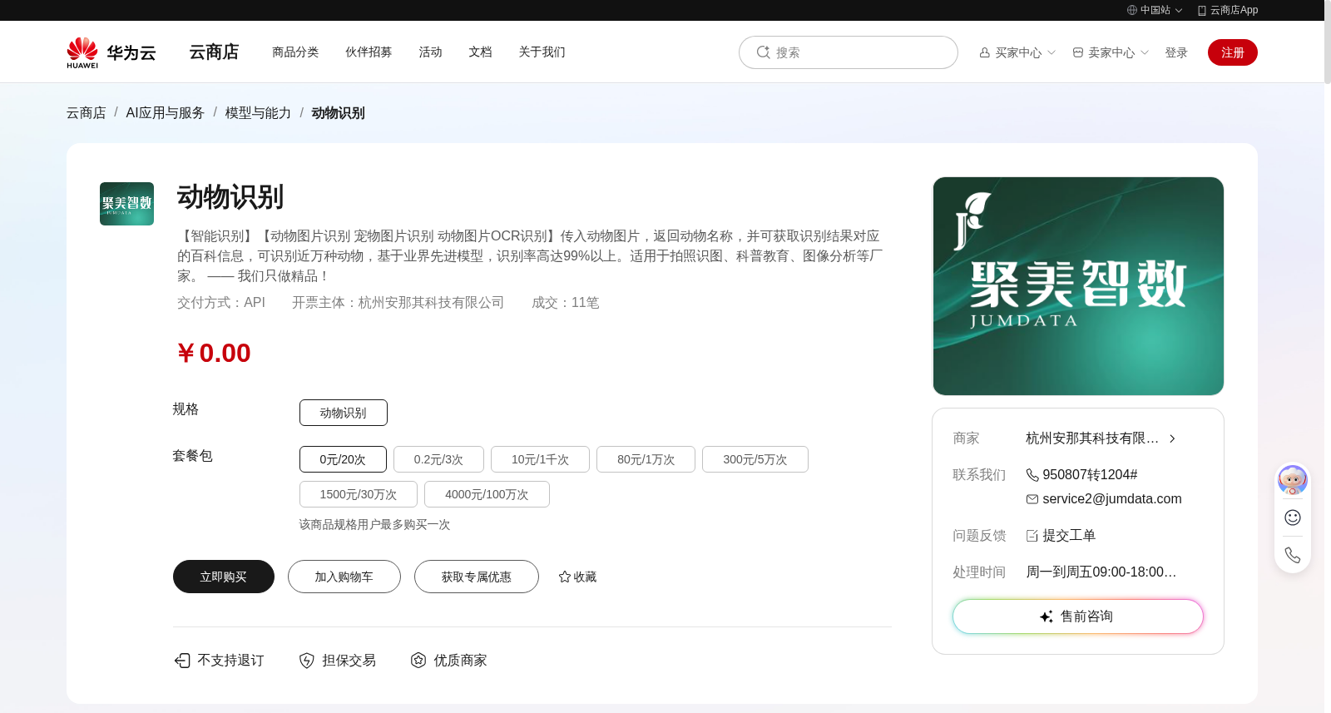
Task: Open merchant details via chevron arrow
Action: coord(1172,438)
